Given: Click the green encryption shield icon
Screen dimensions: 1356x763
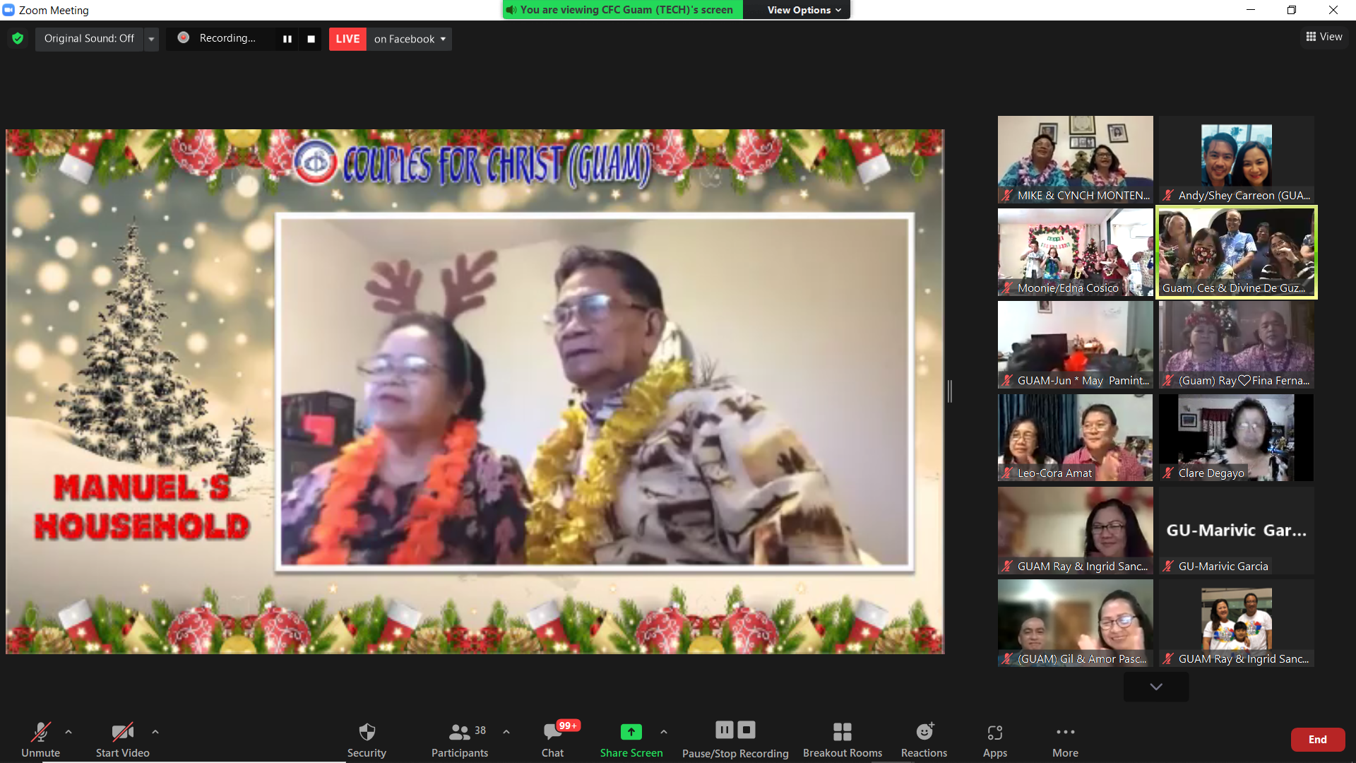Looking at the screenshot, I should pyautogui.click(x=18, y=38).
